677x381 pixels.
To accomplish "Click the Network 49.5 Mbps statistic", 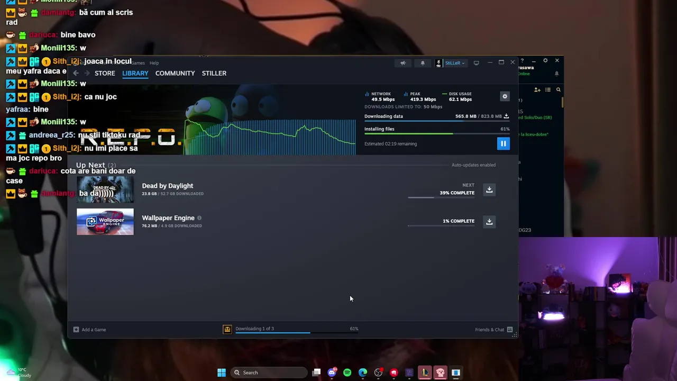I will (380, 97).
